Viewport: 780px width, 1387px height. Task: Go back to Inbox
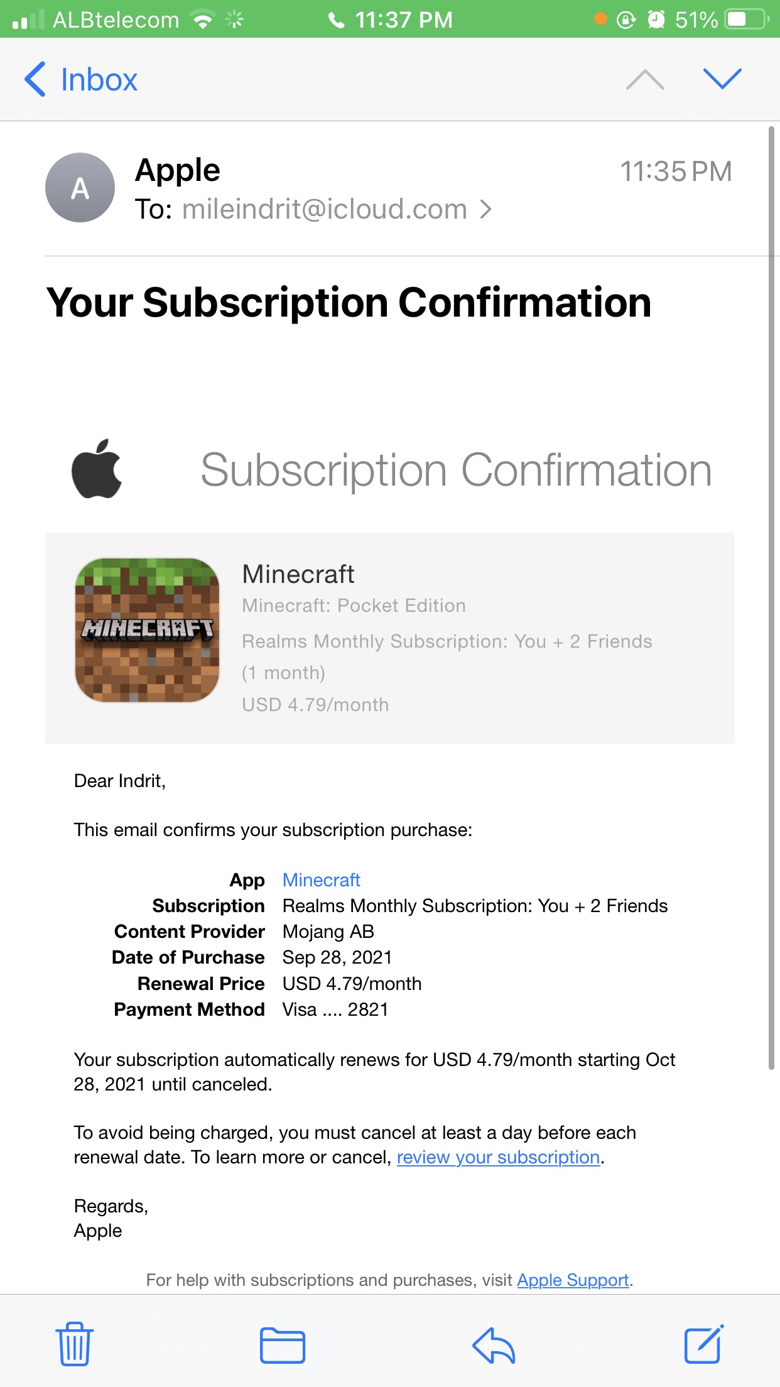pyautogui.click(x=81, y=80)
